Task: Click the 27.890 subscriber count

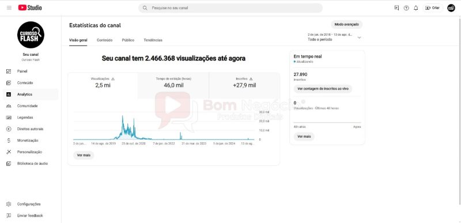Action: tap(300, 75)
